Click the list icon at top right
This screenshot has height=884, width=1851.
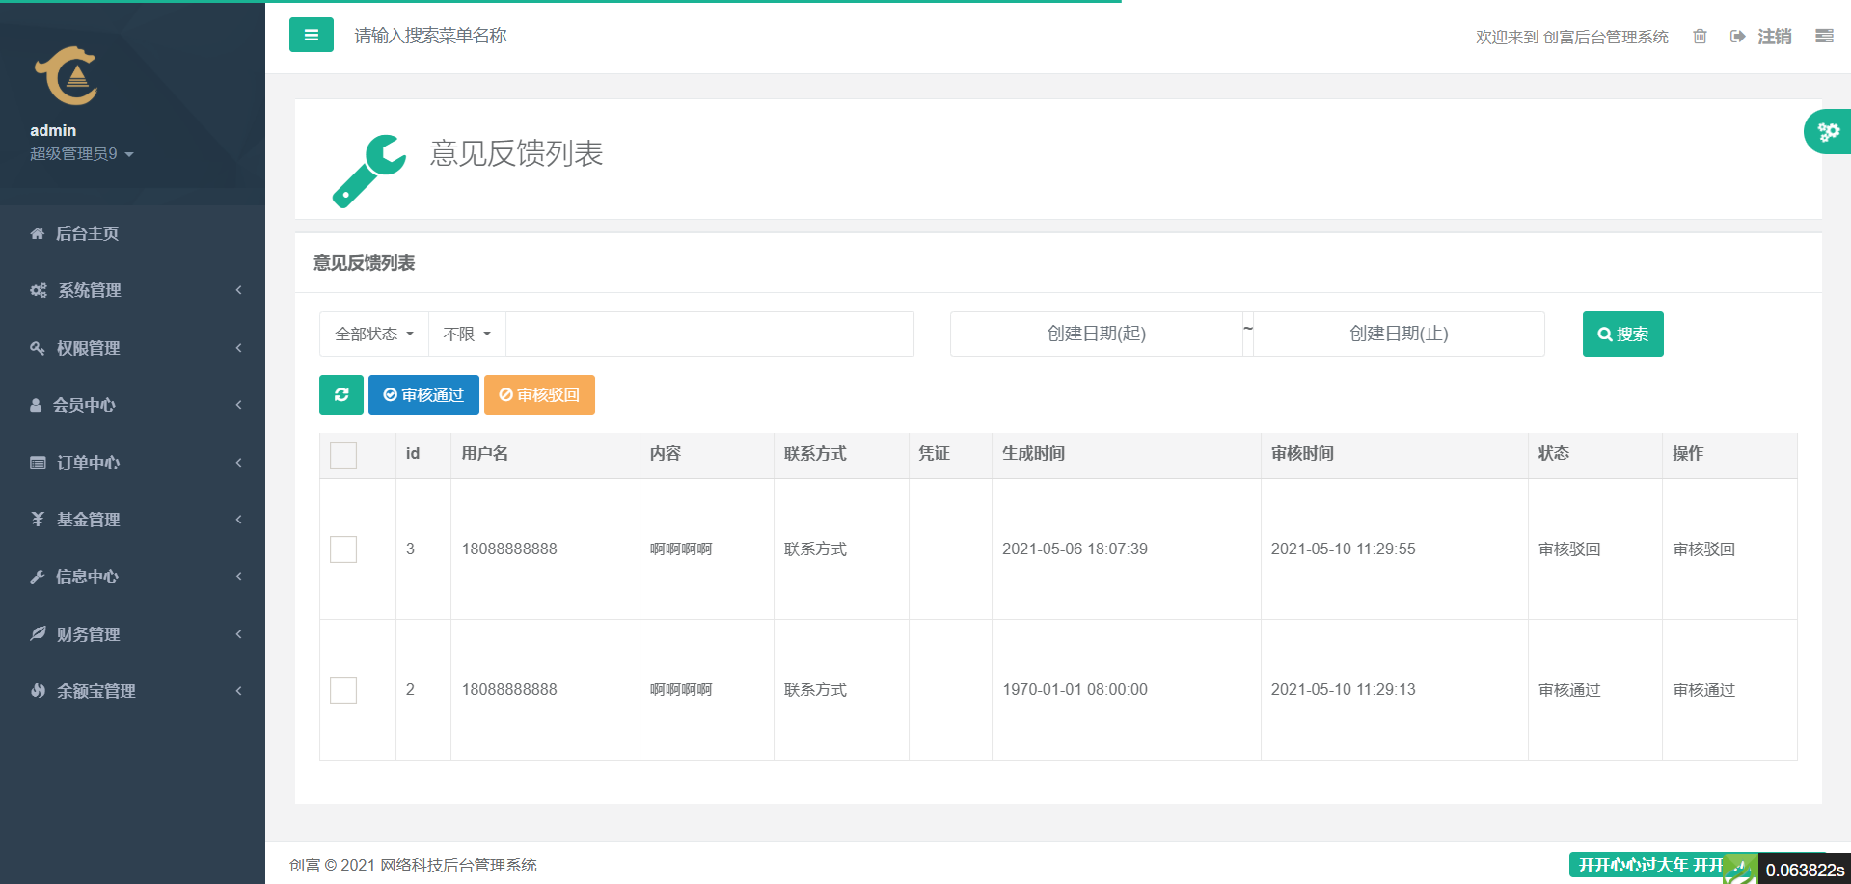tap(1824, 36)
